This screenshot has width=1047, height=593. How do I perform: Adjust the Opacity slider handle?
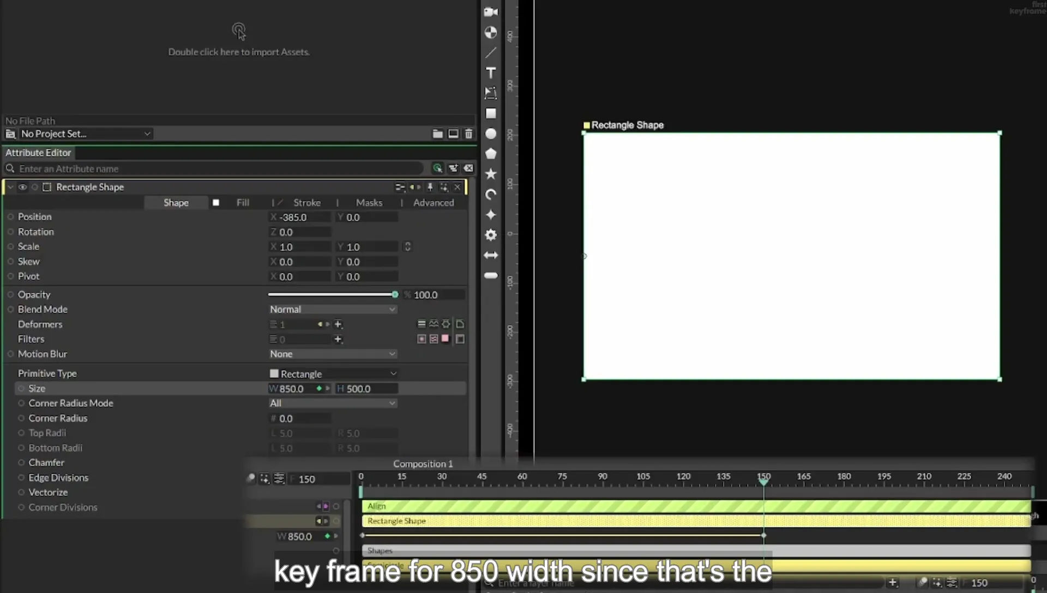pyautogui.click(x=395, y=294)
